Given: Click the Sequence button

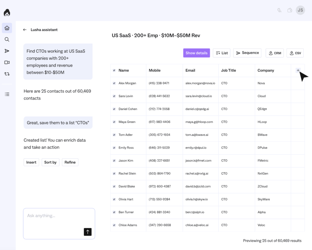Looking at the screenshot, I should point(247,53).
